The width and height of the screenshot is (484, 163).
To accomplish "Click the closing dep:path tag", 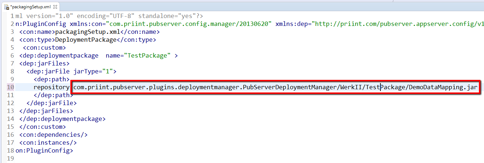I will [51, 95].
